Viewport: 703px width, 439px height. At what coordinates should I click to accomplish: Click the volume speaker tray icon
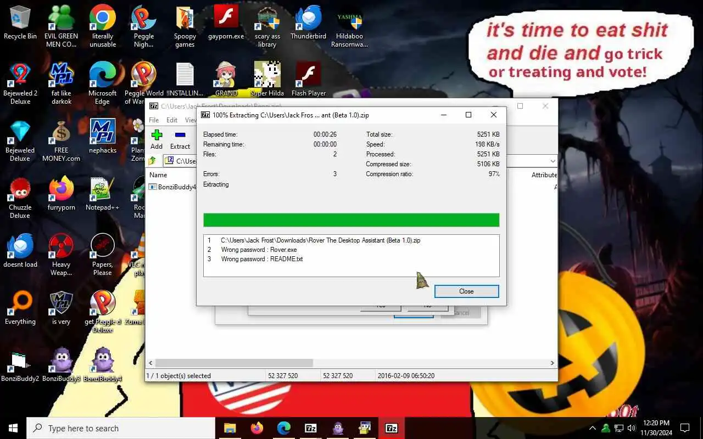(x=631, y=428)
